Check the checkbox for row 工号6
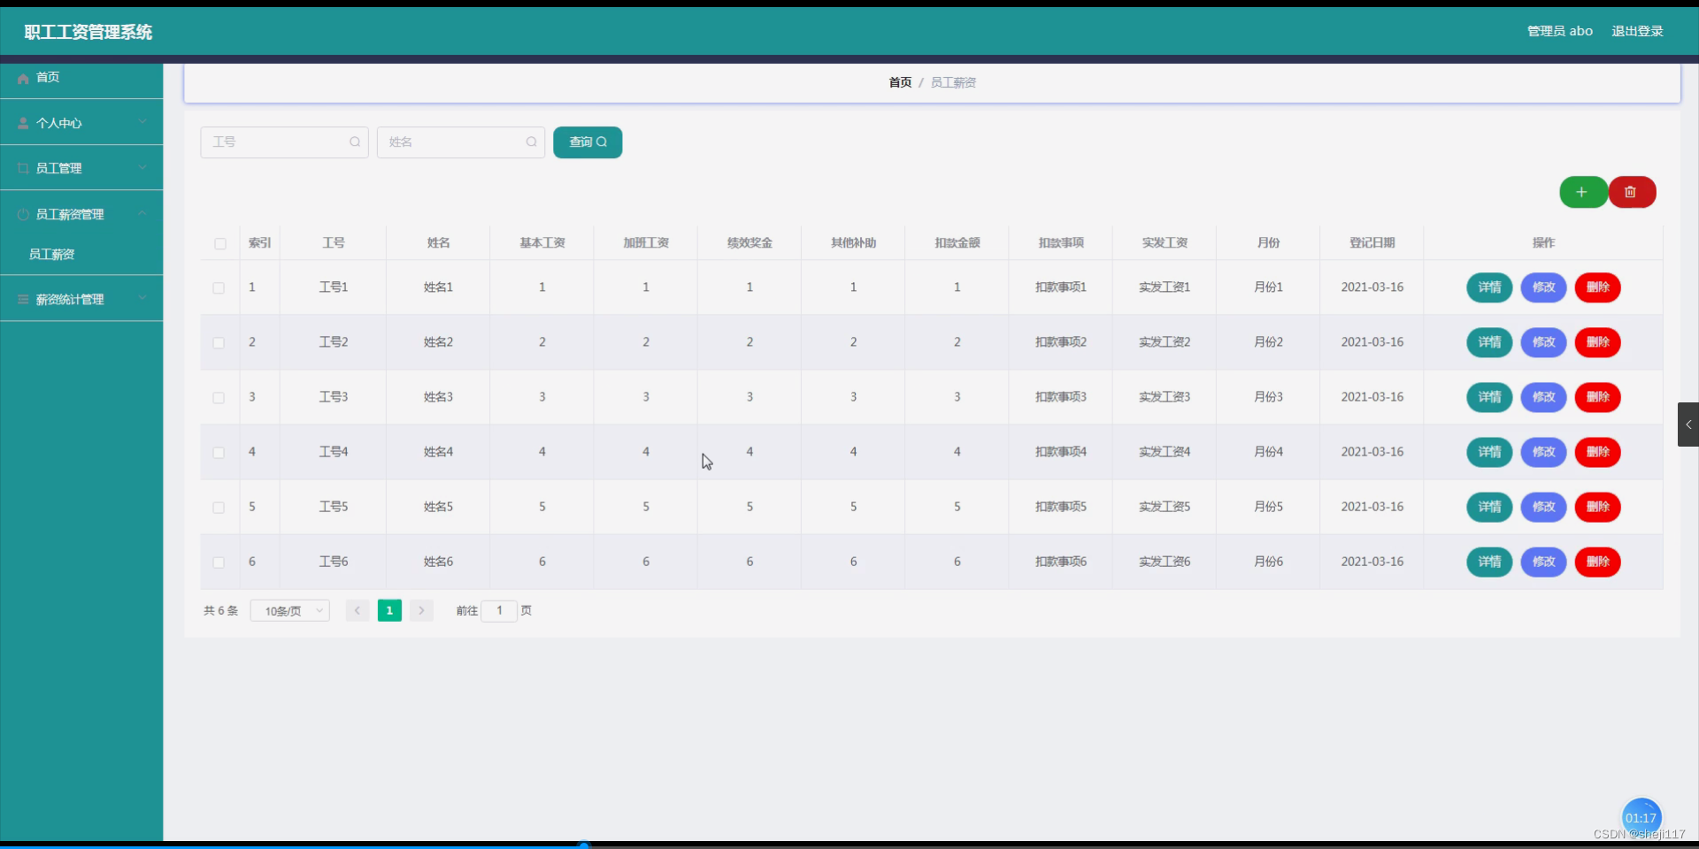Viewport: 1699px width, 849px height. pyautogui.click(x=219, y=562)
